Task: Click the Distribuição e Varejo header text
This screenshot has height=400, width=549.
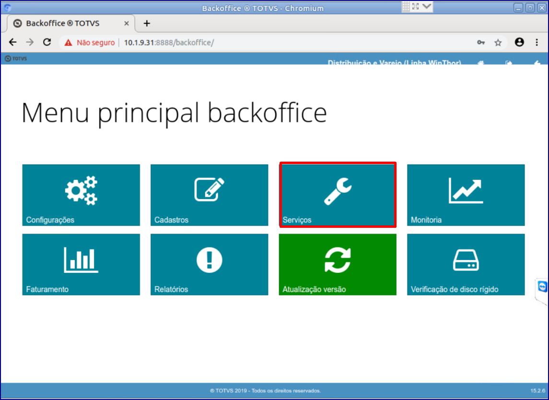Action: (x=394, y=63)
